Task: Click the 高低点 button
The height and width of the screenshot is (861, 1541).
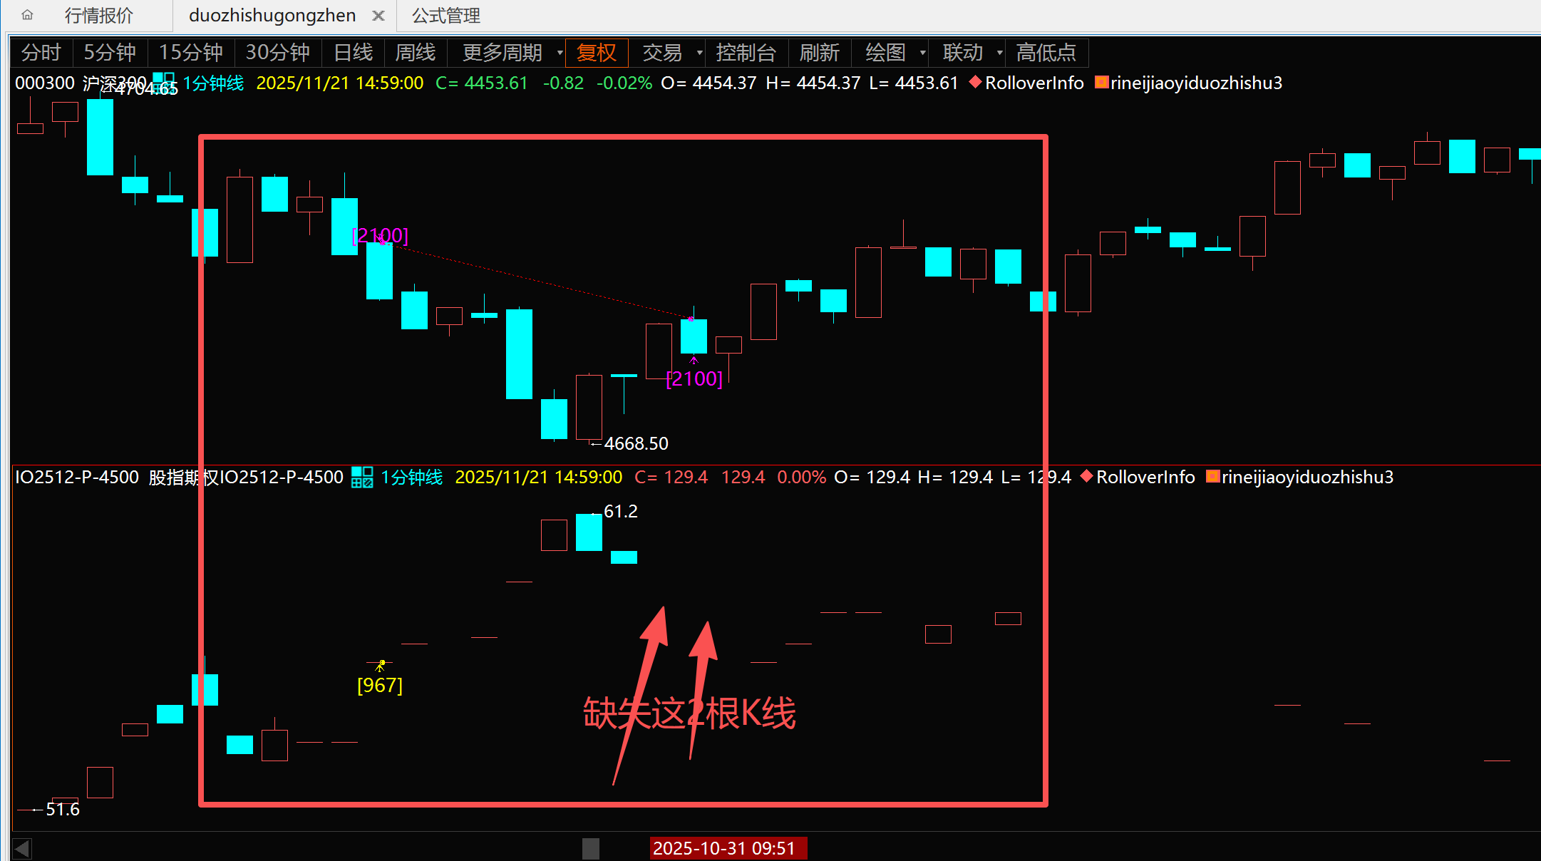Action: click(x=1046, y=53)
